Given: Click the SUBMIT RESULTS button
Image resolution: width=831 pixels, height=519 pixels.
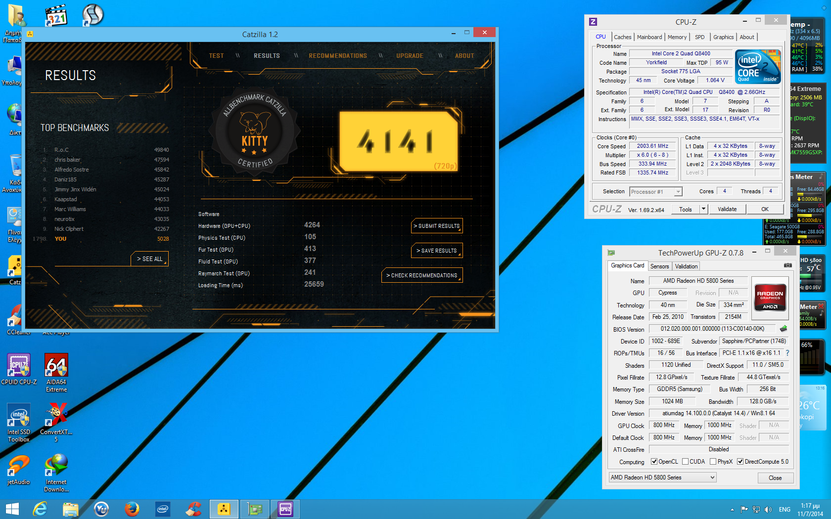Looking at the screenshot, I should (x=437, y=226).
